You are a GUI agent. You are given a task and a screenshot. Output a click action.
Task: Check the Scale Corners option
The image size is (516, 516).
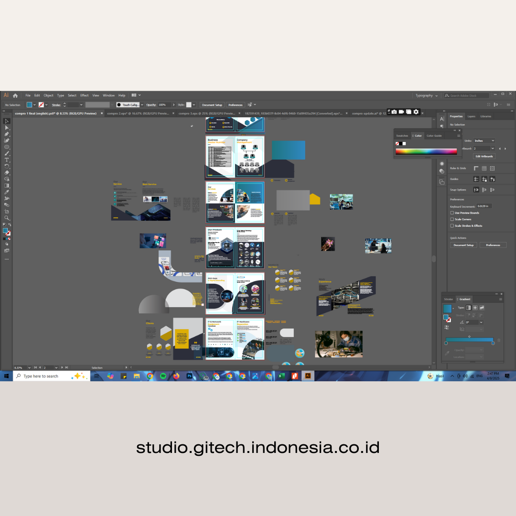[452, 219]
